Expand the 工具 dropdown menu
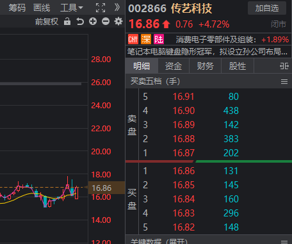The height and width of the screenshot is (244, 292). tap(72, 8)
